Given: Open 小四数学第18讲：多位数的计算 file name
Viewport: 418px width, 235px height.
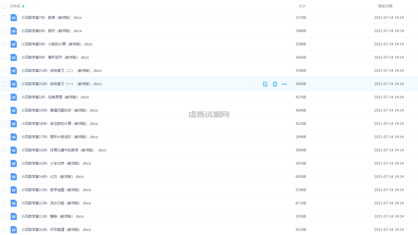Looking at the screenshot, I should [x=60, y=124].
